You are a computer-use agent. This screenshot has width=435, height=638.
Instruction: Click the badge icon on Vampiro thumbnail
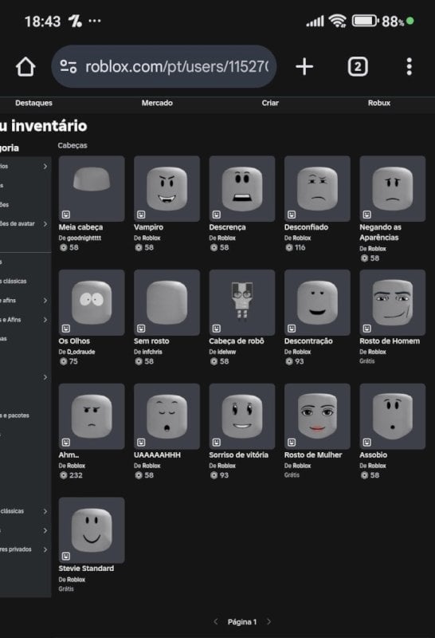141,215
